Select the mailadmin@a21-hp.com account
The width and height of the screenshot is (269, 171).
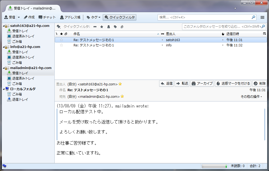(31, 68)
